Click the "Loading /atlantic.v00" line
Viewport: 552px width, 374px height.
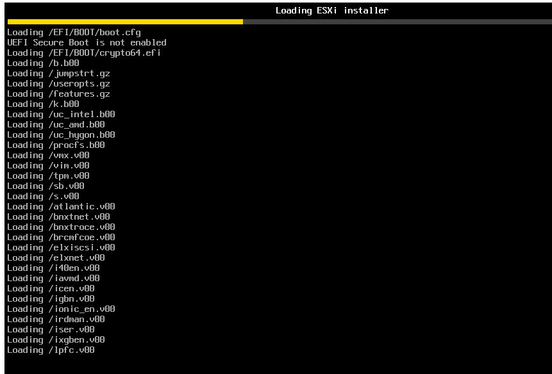point(61,206)
